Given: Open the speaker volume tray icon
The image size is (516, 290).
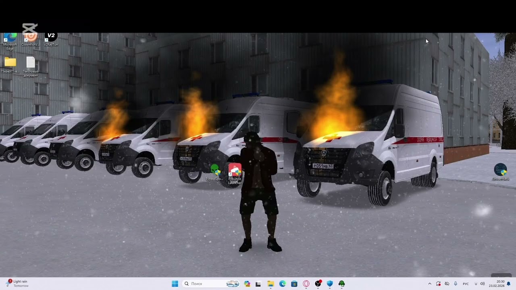Looking at the screenshot, I should click(x=483, y=284).
